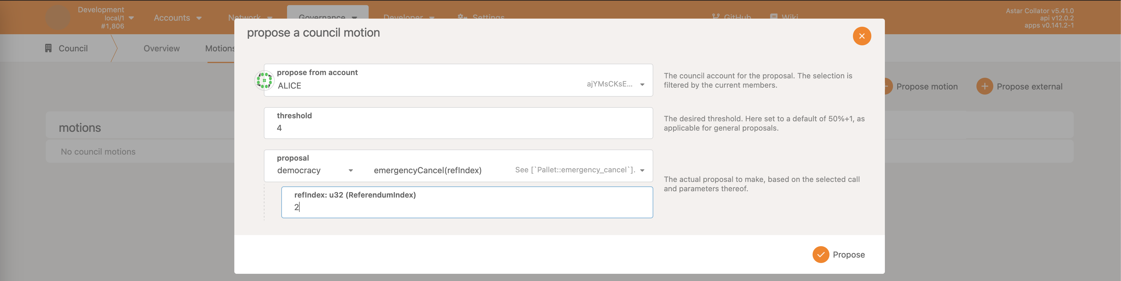Click the Propose motion button
1121x281 pixels.
point(926,87)
